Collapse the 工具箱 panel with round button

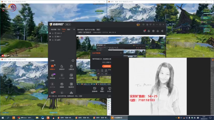(73, 61)
